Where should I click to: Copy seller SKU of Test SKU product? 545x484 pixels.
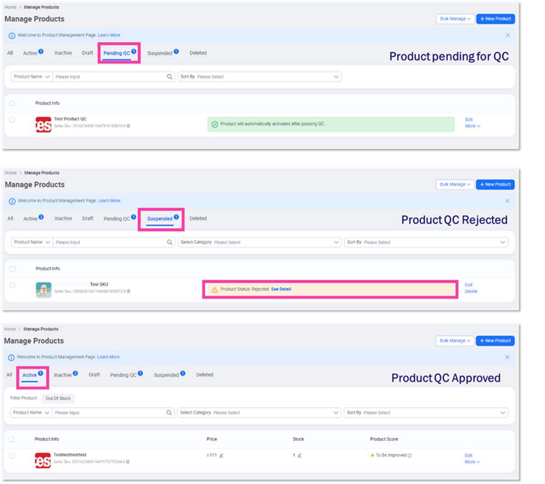[129, 291]
